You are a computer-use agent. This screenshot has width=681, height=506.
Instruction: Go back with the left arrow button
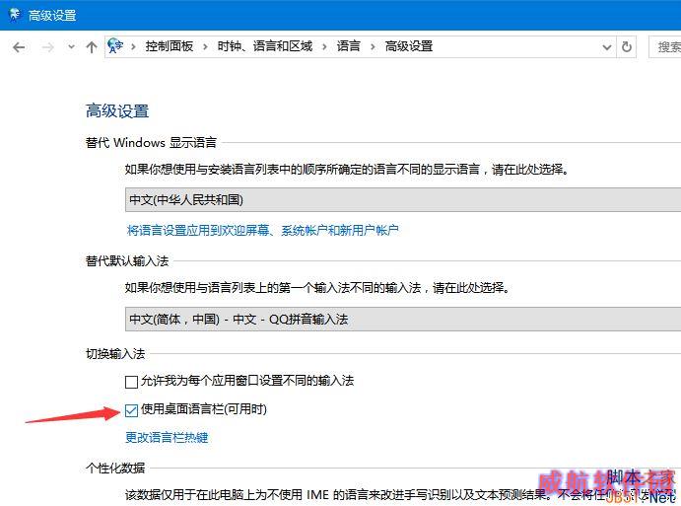19,47
